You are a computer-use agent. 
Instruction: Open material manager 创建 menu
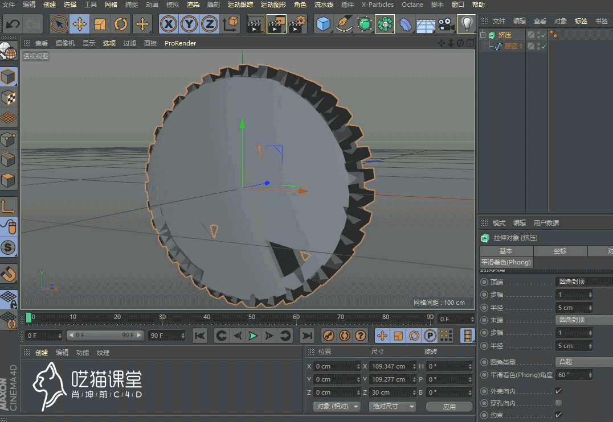42,353
